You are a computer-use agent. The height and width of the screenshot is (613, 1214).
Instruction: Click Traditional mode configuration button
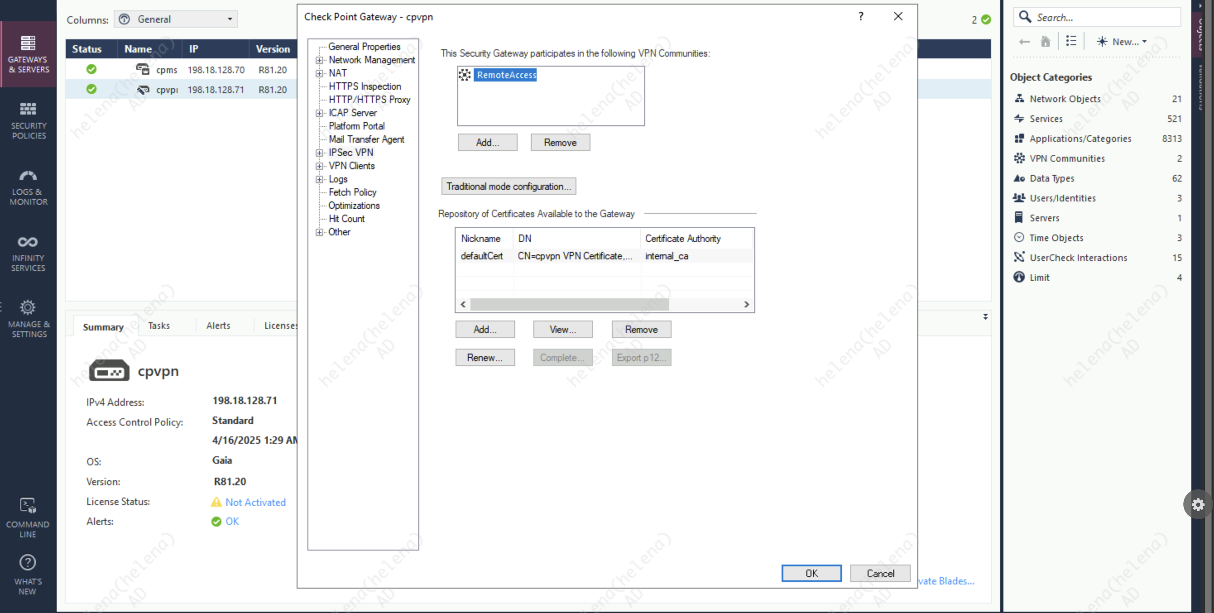509,186
